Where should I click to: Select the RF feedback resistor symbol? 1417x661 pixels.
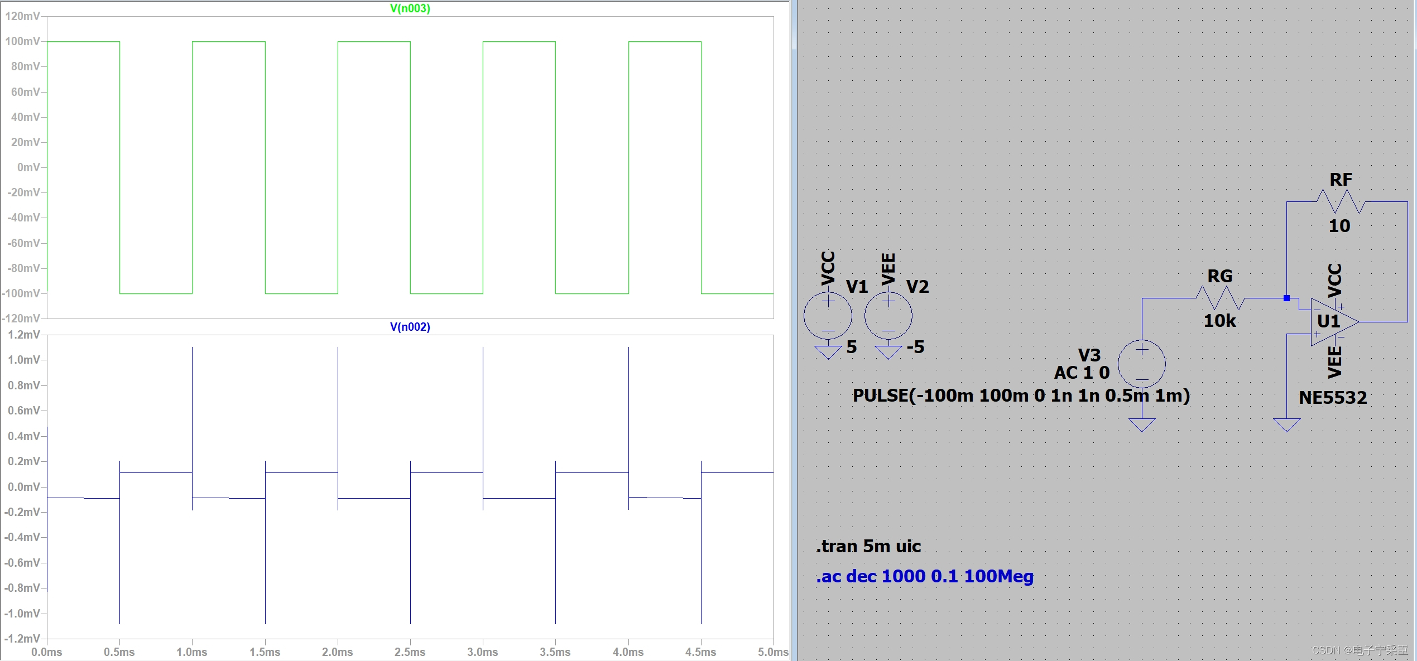(x=1340, y=202)
